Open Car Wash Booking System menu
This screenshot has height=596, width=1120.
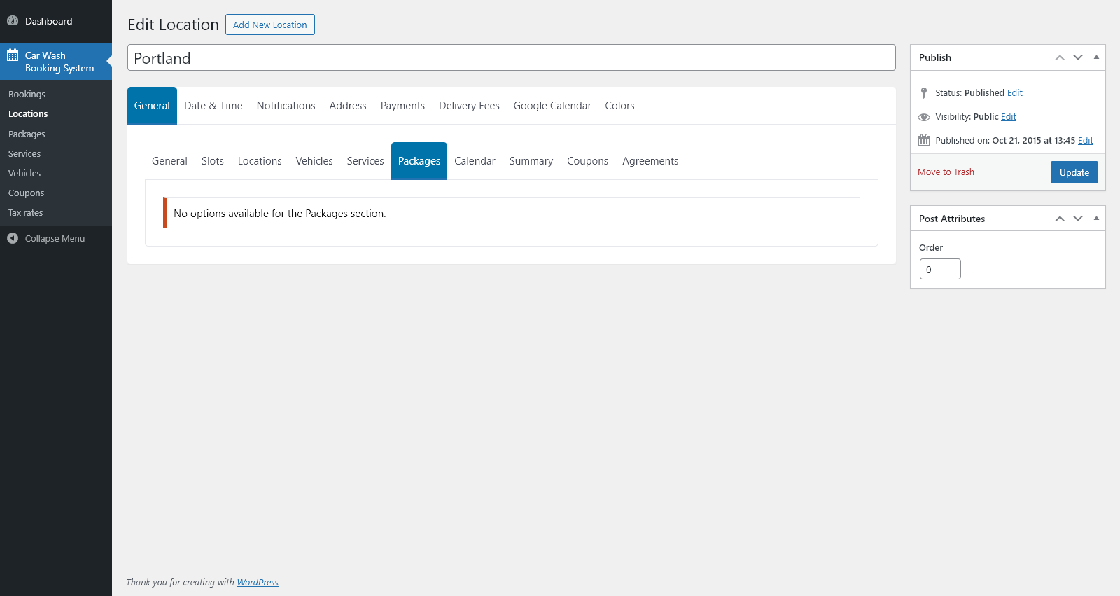click(x=56, y=62)
